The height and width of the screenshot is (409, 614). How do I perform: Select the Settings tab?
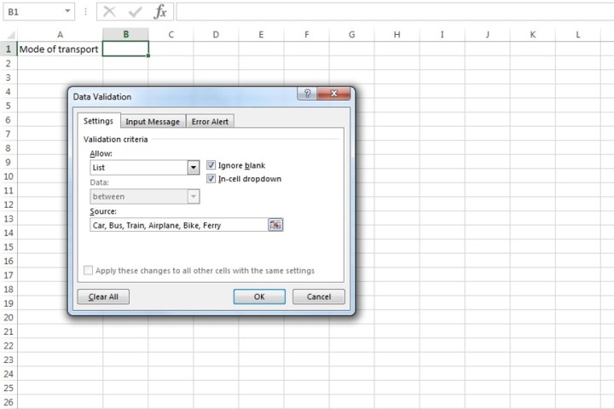(x=97, y=121)
